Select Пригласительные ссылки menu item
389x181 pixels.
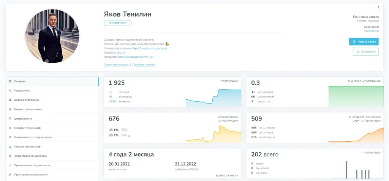52,175
